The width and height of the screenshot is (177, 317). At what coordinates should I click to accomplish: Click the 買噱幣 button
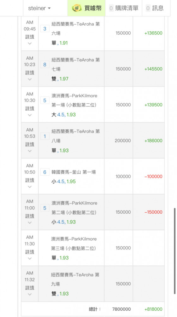click(x=87, y=8)
